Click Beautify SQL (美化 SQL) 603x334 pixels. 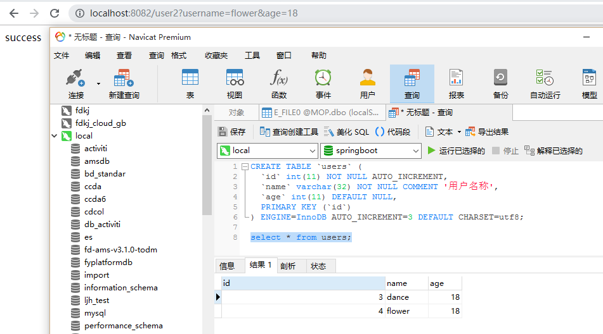[346, 132]
